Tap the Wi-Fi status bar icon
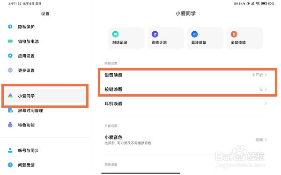The height and width of the screenshot is (175, 281). (258, 3)
